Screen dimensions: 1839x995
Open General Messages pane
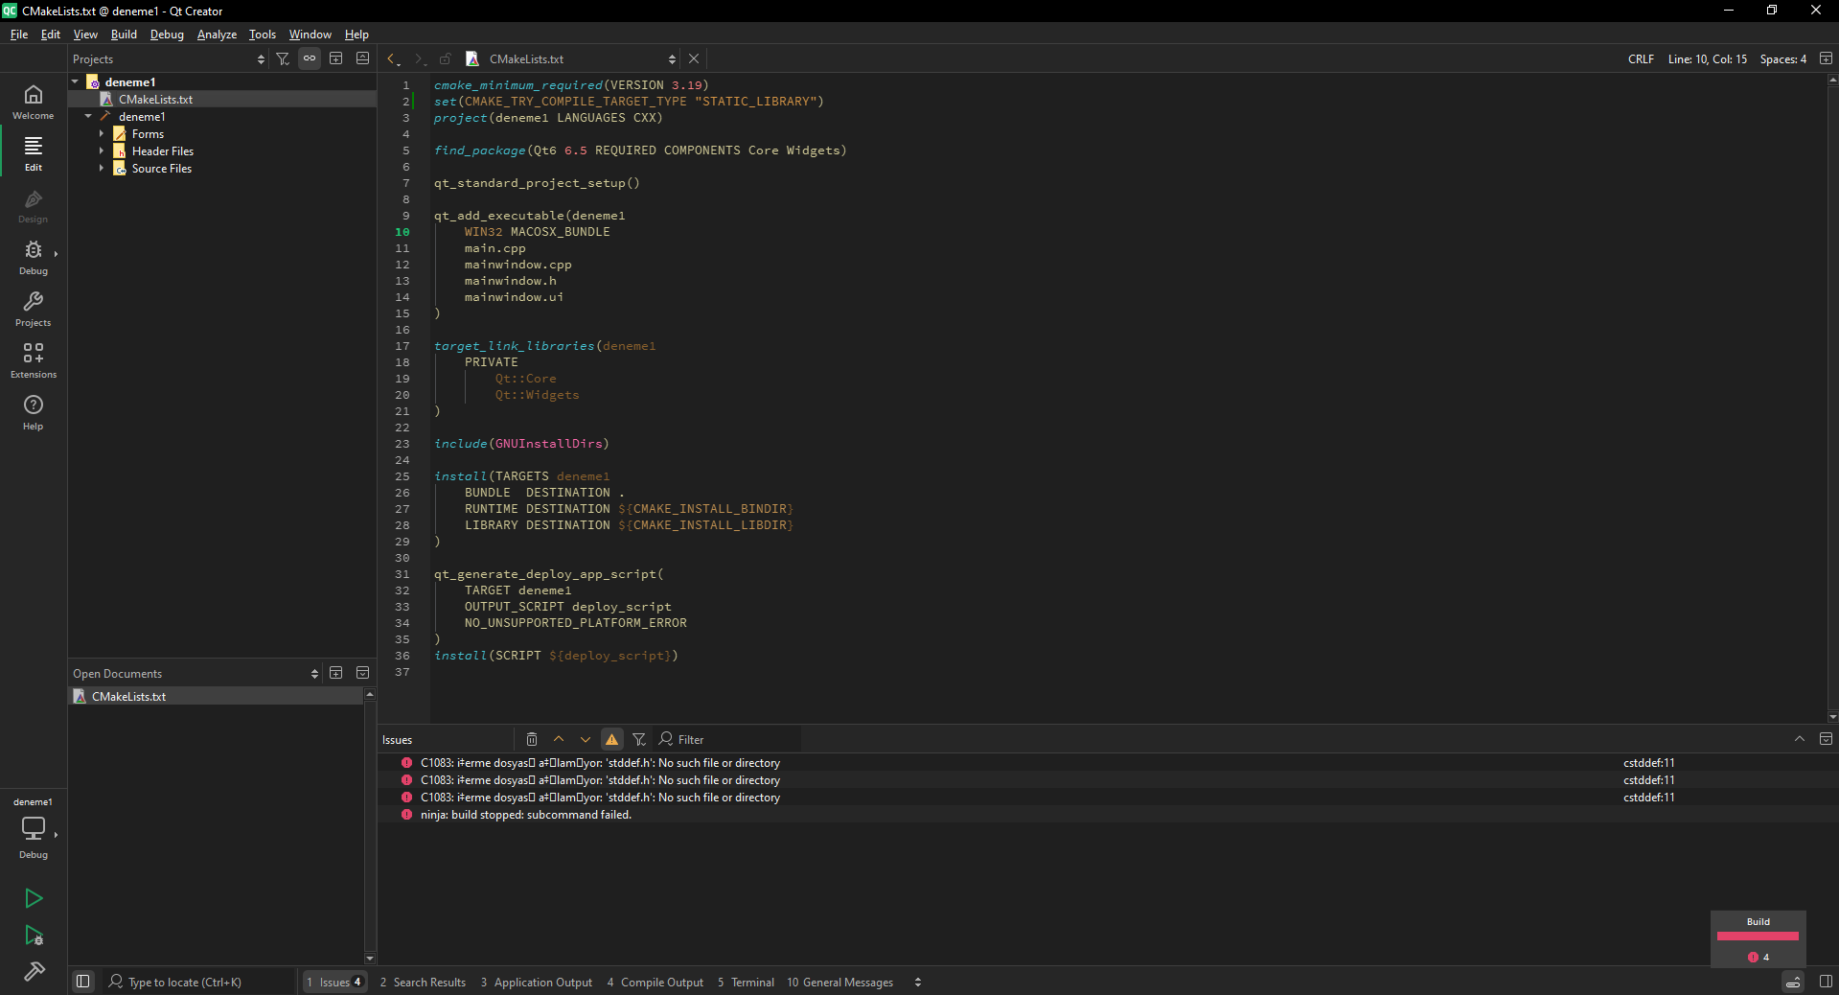tap(840, 982)
